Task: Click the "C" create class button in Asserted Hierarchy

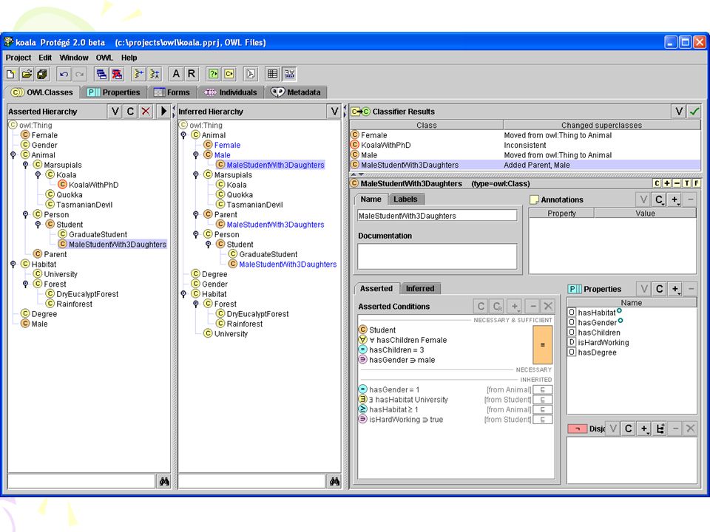Action: tap(130, 112)
